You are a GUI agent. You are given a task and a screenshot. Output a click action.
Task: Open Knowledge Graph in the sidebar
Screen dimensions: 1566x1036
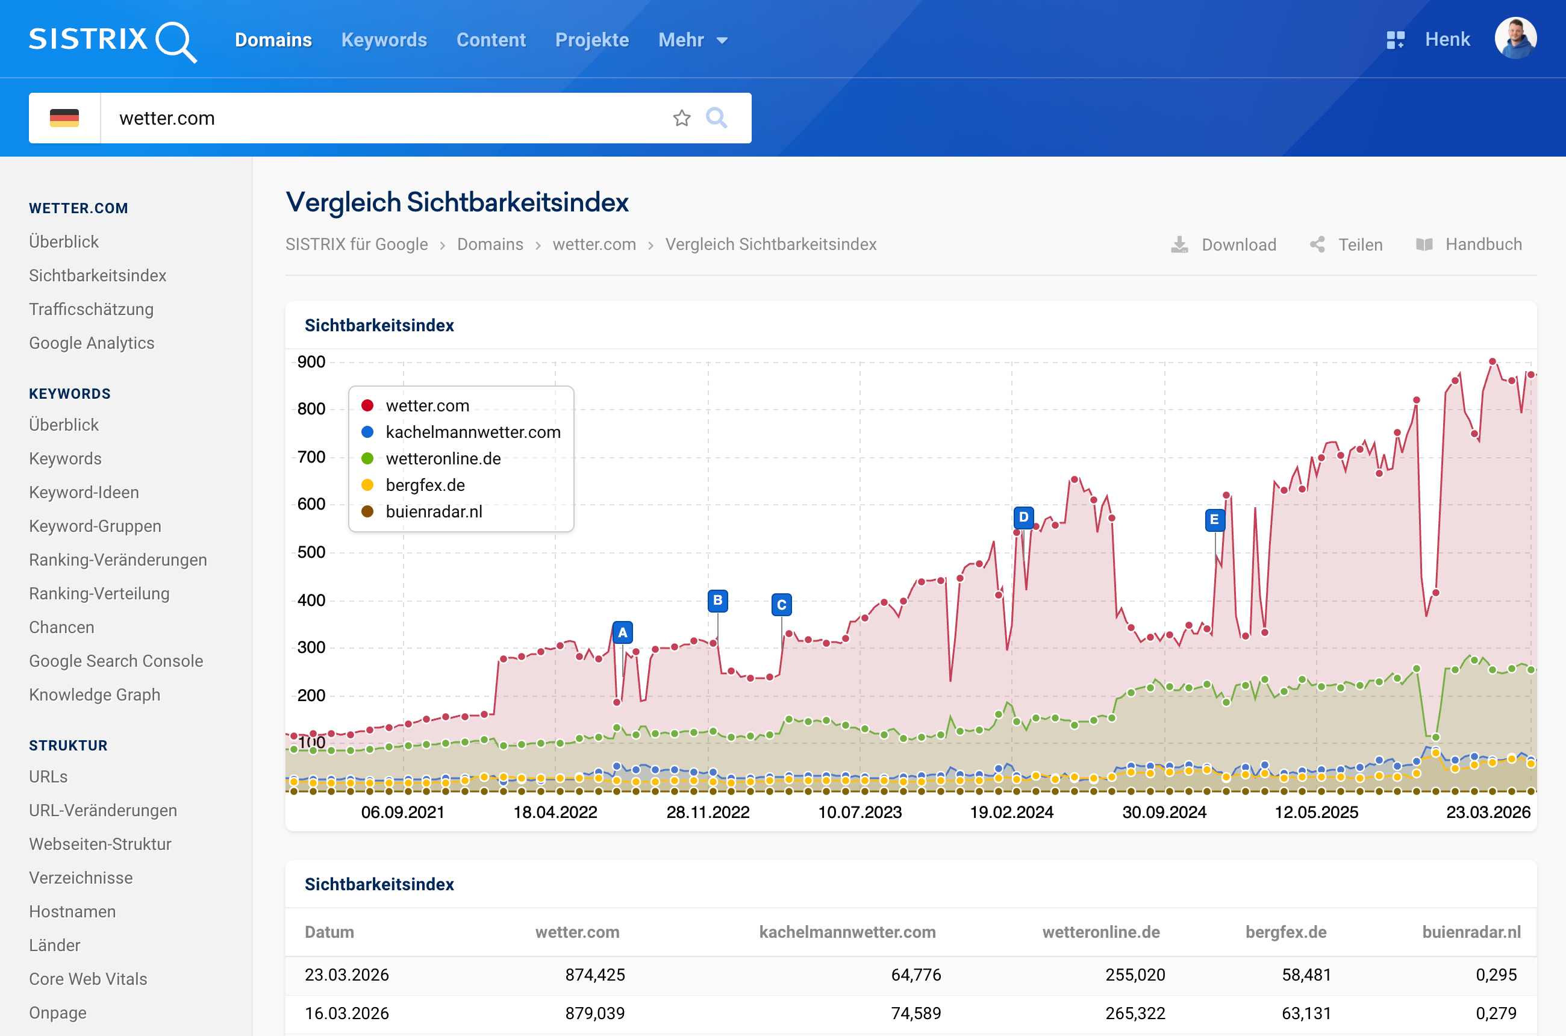click(95, 694)
